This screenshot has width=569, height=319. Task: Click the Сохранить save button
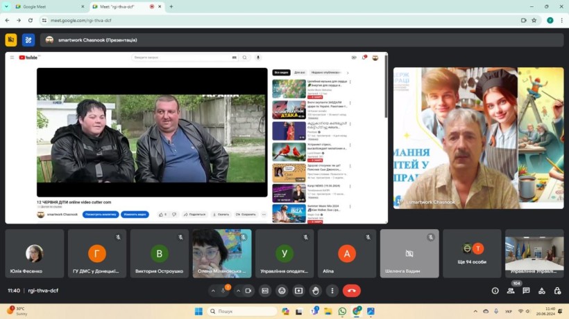(246, 215)
